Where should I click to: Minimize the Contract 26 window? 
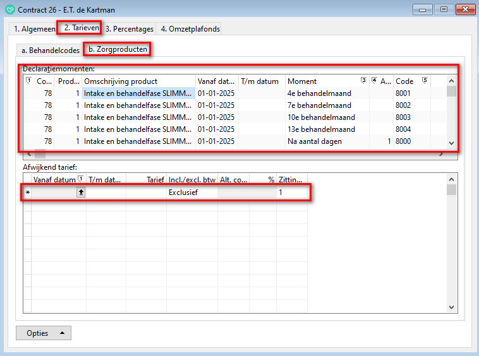click(x=423, y=9)
